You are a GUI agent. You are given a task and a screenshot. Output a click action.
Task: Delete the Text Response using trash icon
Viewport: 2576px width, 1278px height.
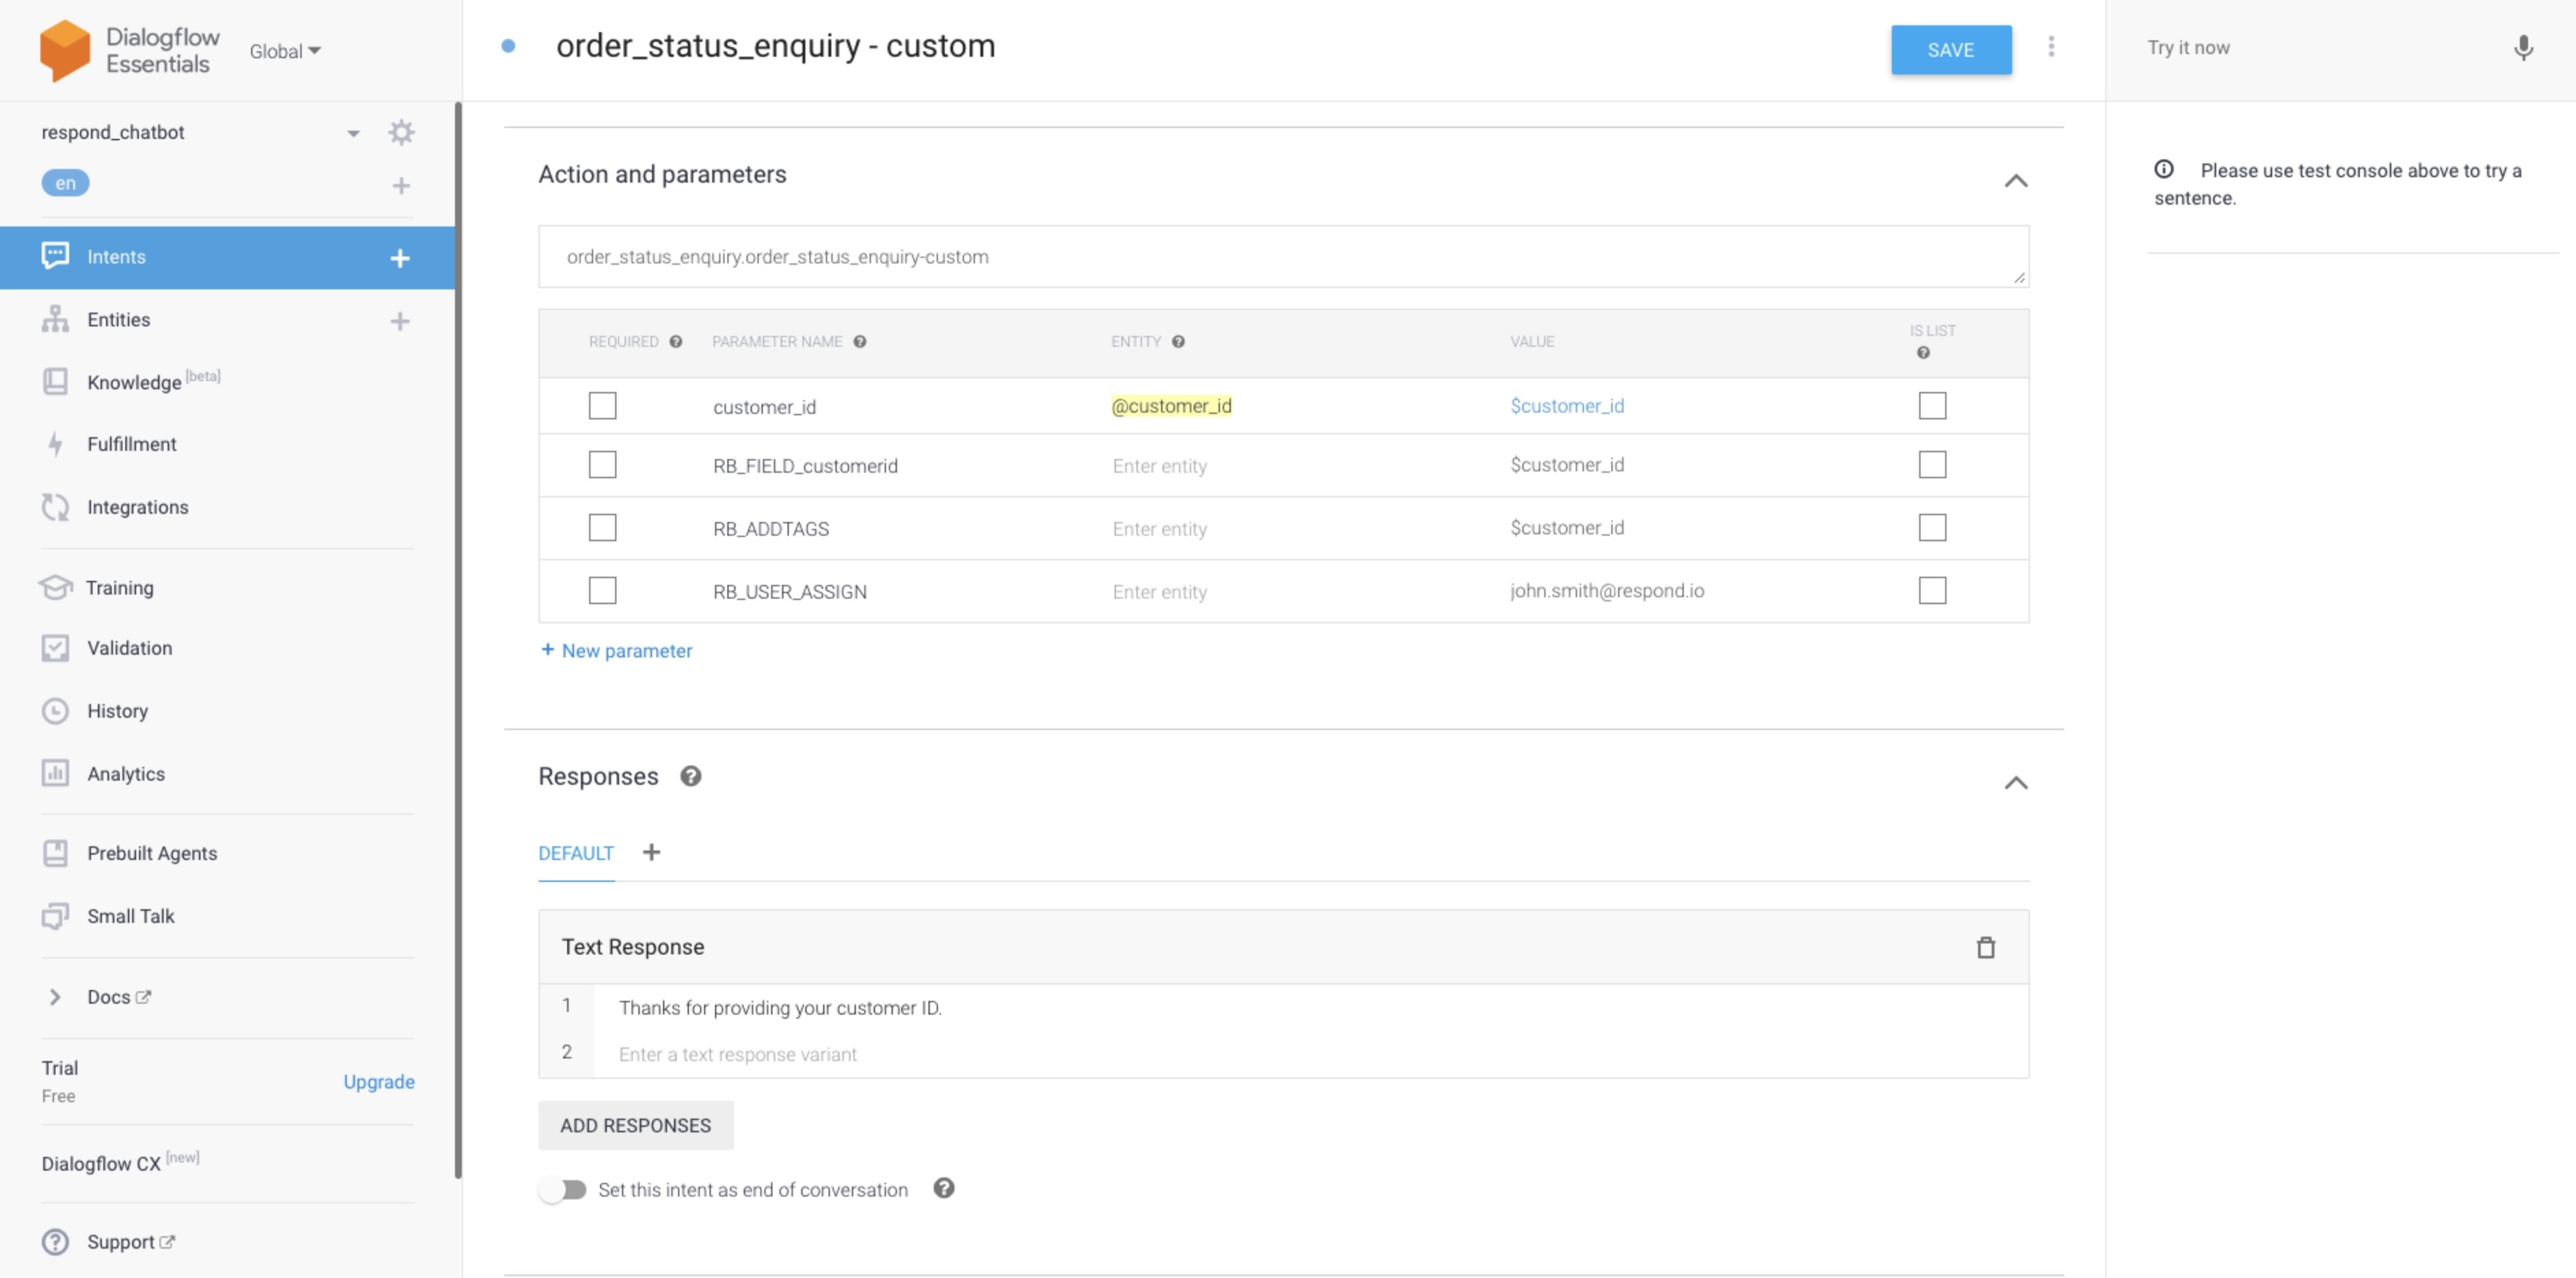click(1985, 947)
